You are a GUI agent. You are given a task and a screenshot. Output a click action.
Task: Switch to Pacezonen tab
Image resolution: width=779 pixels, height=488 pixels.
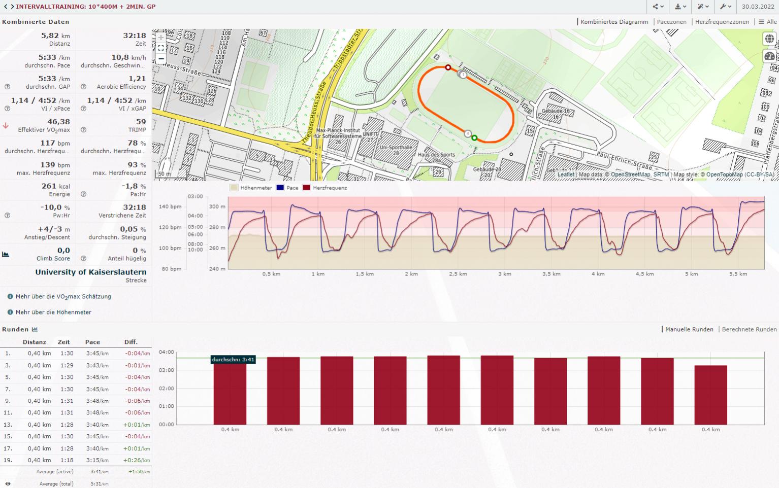tap(671, 22)
